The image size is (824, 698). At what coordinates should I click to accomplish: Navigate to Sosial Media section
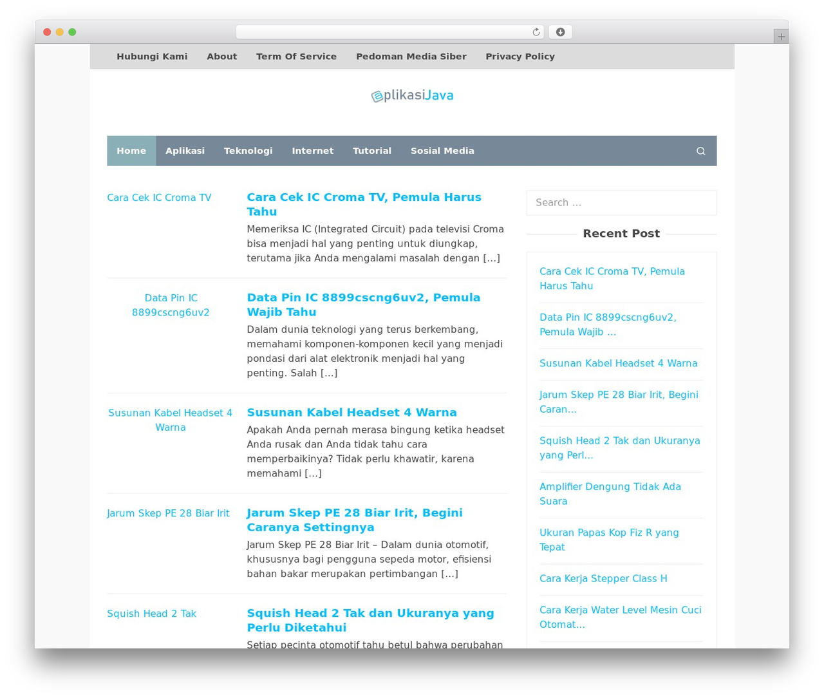pos(442,151)
